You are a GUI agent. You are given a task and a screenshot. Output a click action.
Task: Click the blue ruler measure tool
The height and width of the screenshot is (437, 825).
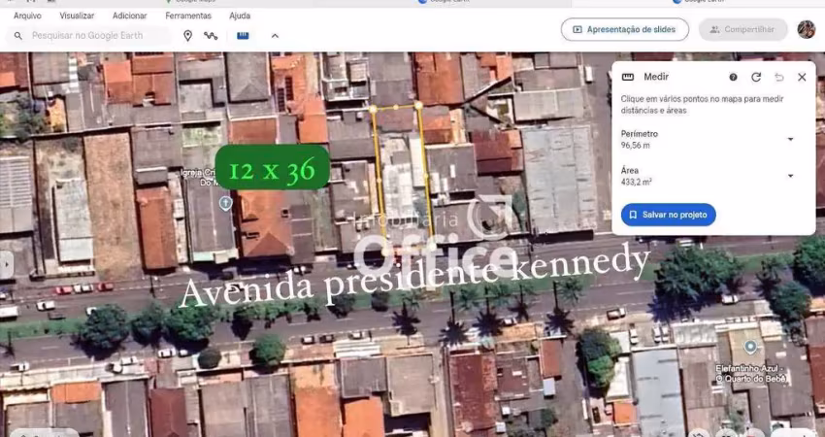point(243,35)
